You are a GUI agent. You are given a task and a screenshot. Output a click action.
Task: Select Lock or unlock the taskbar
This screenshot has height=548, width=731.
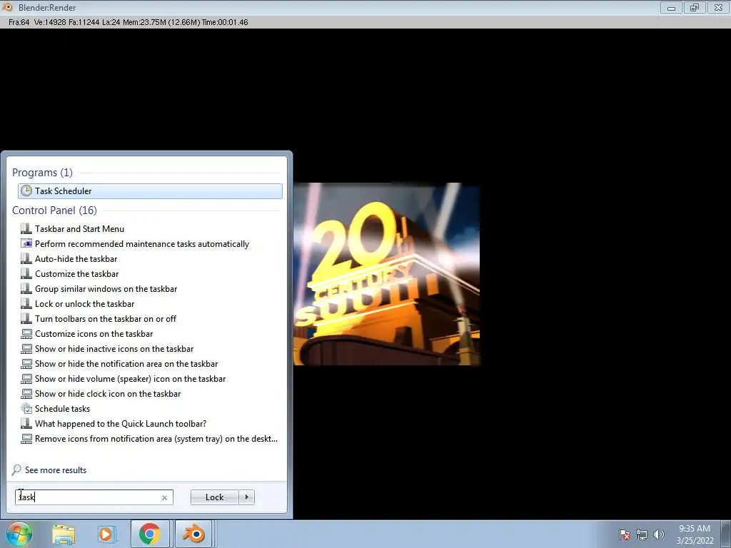pos(84,304)
